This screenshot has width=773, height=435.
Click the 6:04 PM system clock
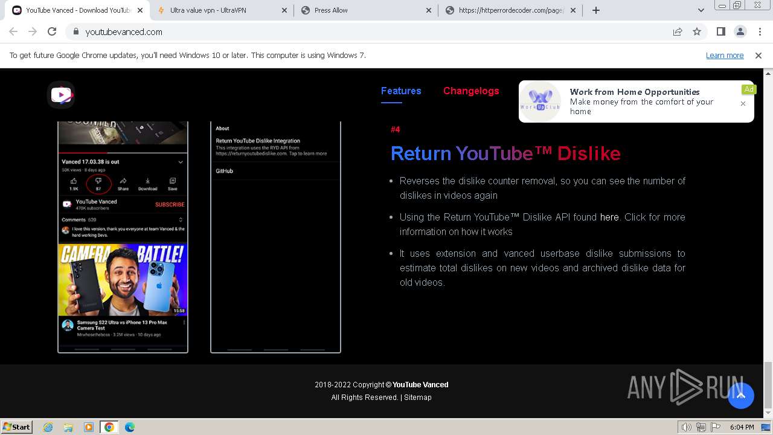[x=742, y=427]
